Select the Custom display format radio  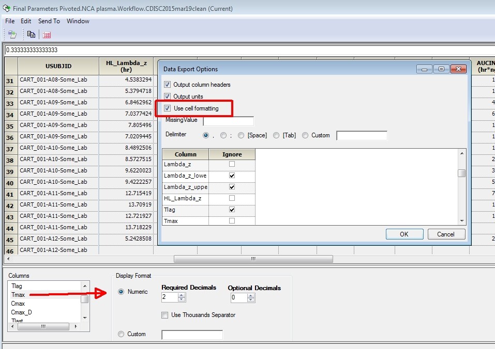point(121,334)
